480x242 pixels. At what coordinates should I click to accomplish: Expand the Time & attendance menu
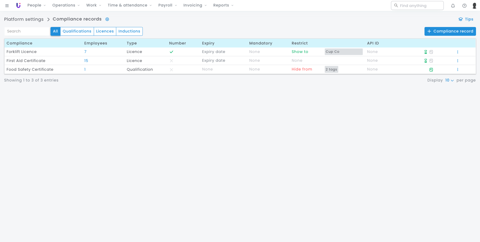coord(129,5)
